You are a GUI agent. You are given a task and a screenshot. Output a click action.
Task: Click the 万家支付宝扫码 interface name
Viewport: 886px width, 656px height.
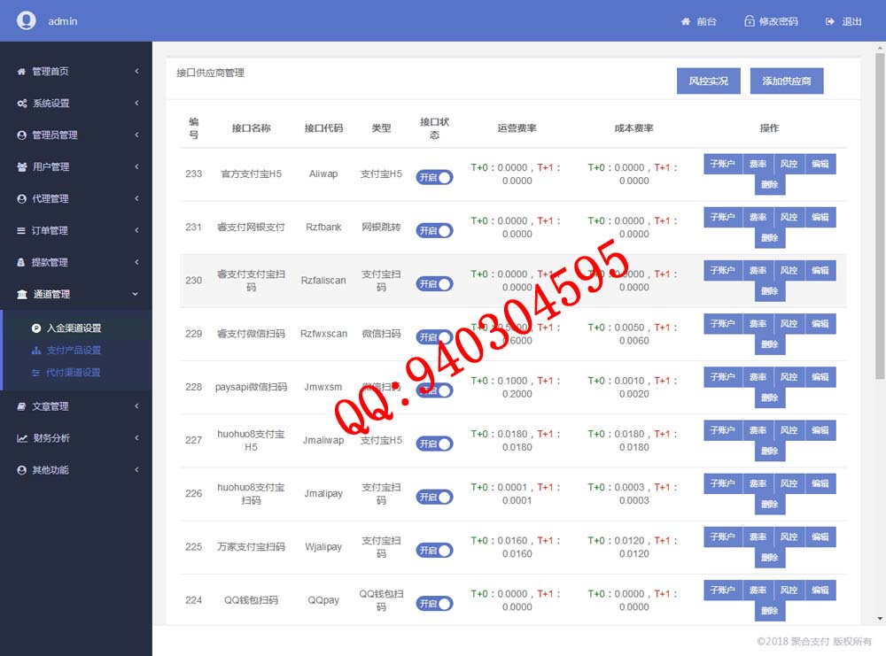tap(251, 546)
